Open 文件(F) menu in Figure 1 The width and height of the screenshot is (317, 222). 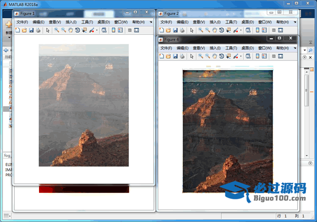pos(22,22)
